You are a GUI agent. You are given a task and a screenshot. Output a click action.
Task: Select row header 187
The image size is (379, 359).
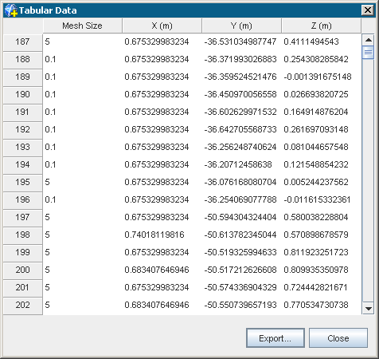point(22,41)
